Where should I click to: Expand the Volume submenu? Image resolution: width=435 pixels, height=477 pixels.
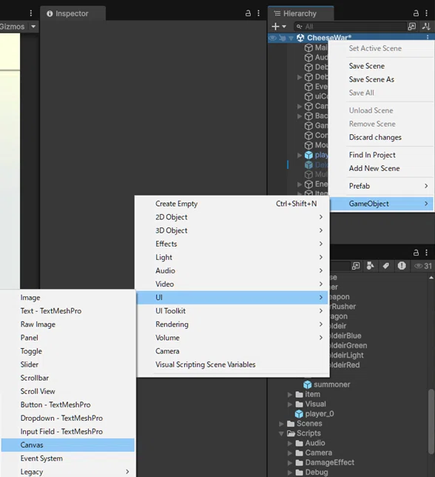(232, 337)
